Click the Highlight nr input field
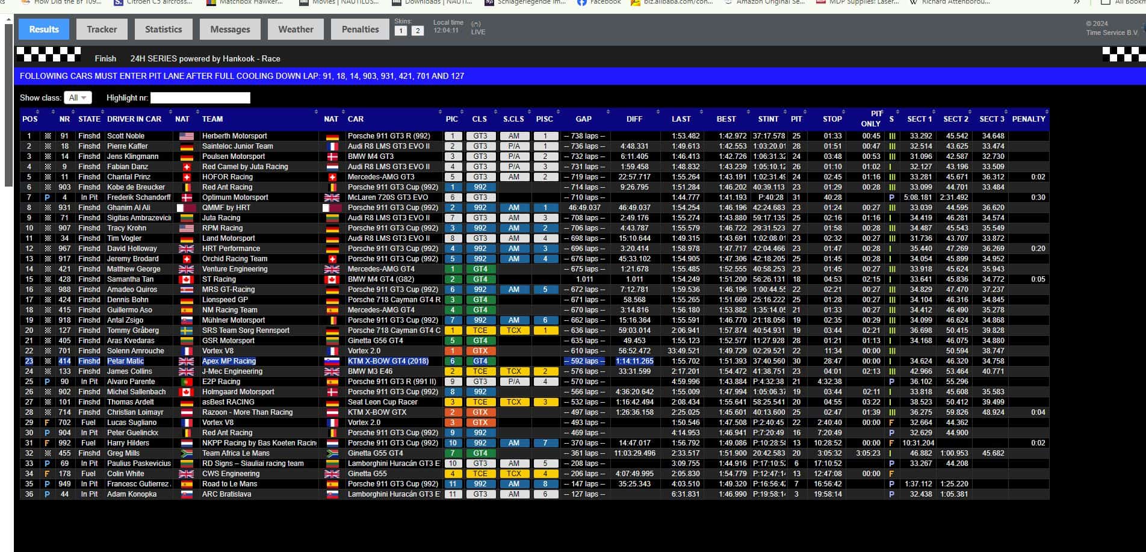This screenshot has width=1146, height=552. point(200,98)
